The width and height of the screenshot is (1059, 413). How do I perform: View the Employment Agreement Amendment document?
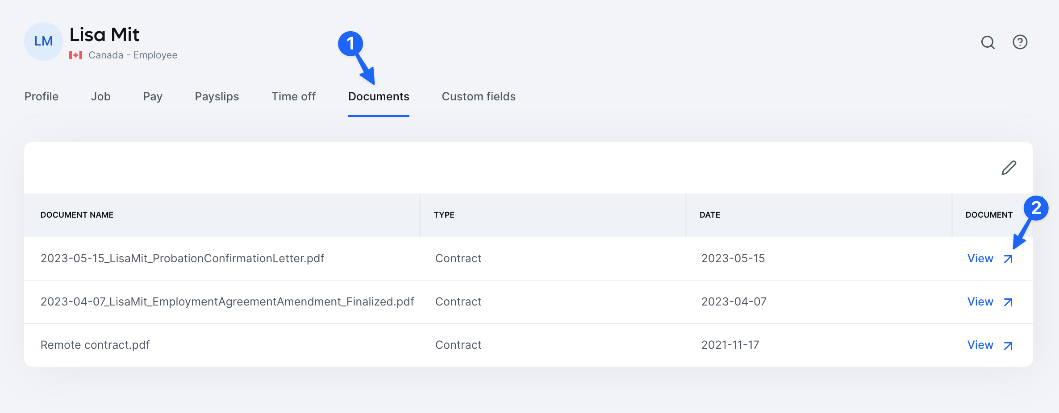pyautogui.click(x=980, y=302)
